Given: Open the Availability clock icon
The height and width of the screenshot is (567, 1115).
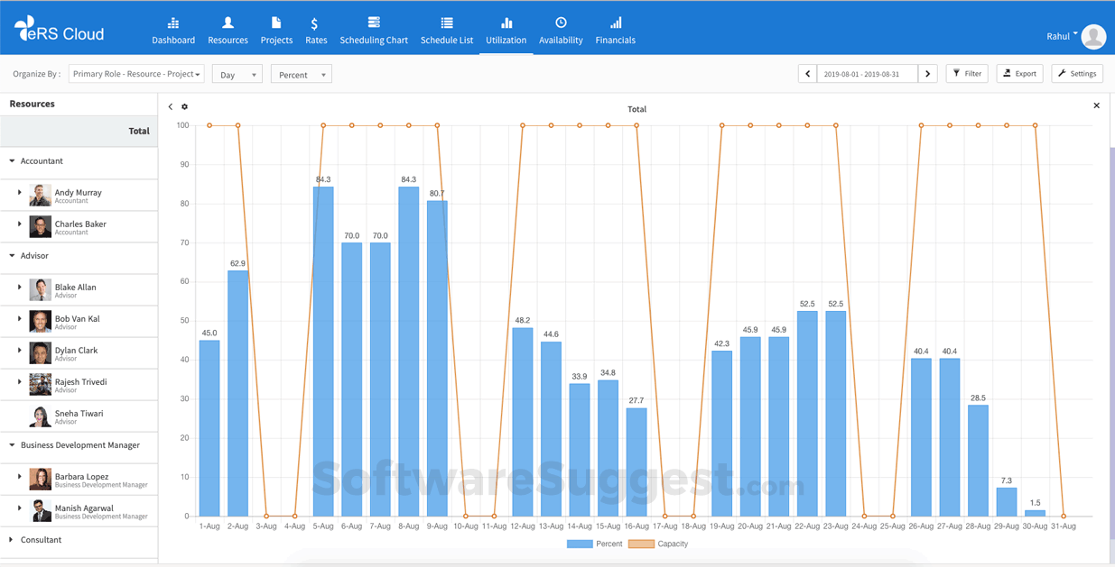Looking at the screenshot, I should click(x=561, y=23).
